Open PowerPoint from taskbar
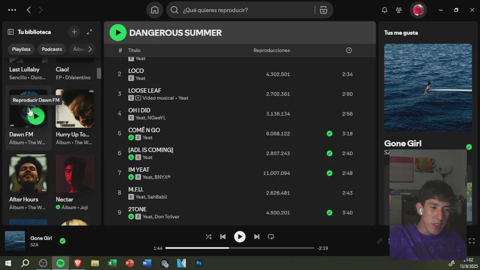This screenshot has height=270, width=480. [x=130, y=263]
